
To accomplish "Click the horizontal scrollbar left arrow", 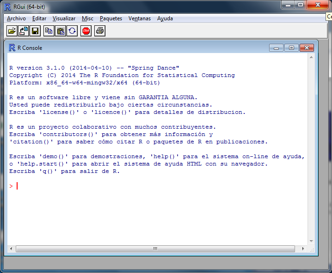I will 11,249.
